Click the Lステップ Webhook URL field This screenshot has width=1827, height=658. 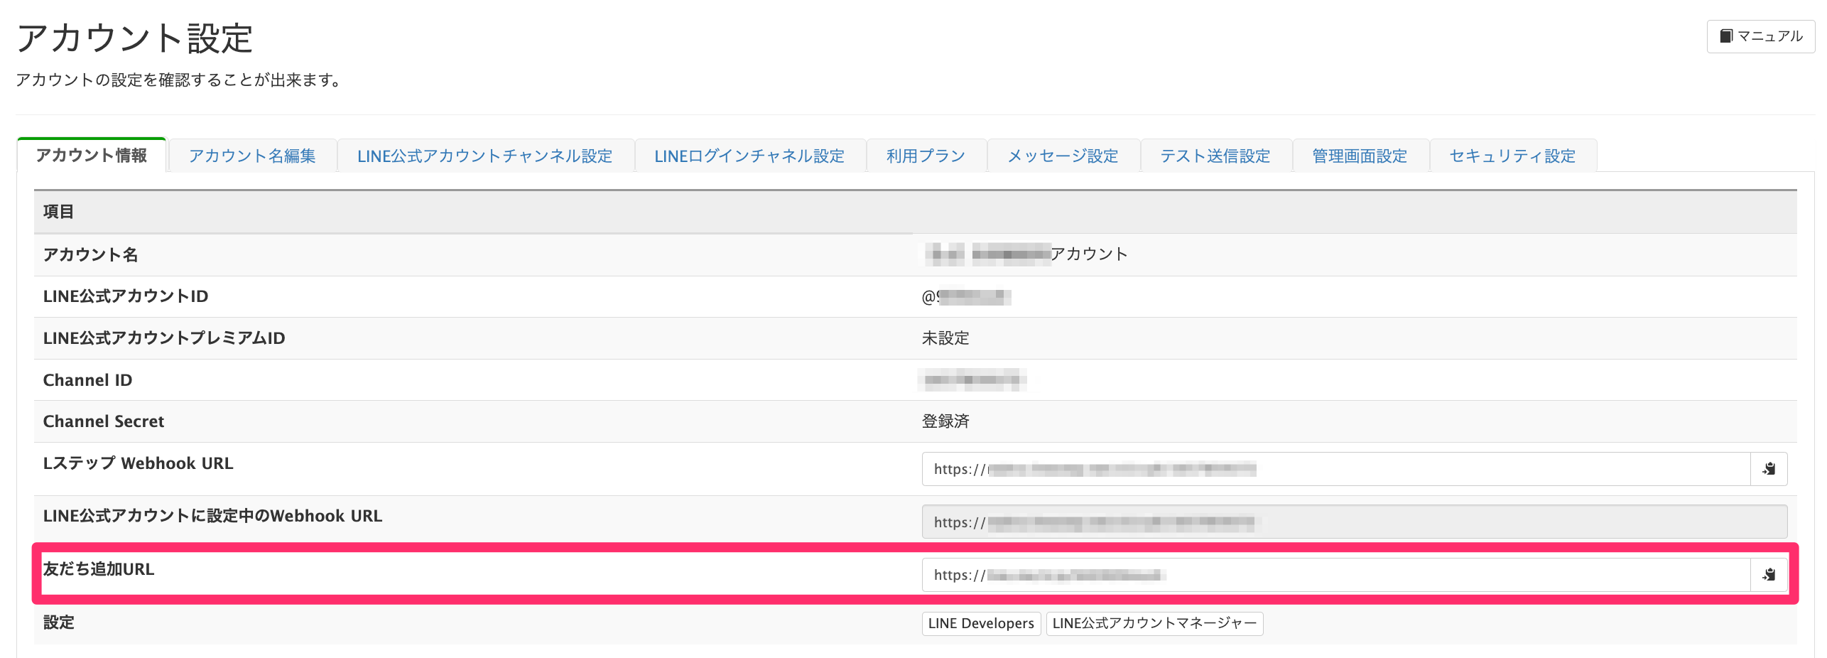(1335, 469)
